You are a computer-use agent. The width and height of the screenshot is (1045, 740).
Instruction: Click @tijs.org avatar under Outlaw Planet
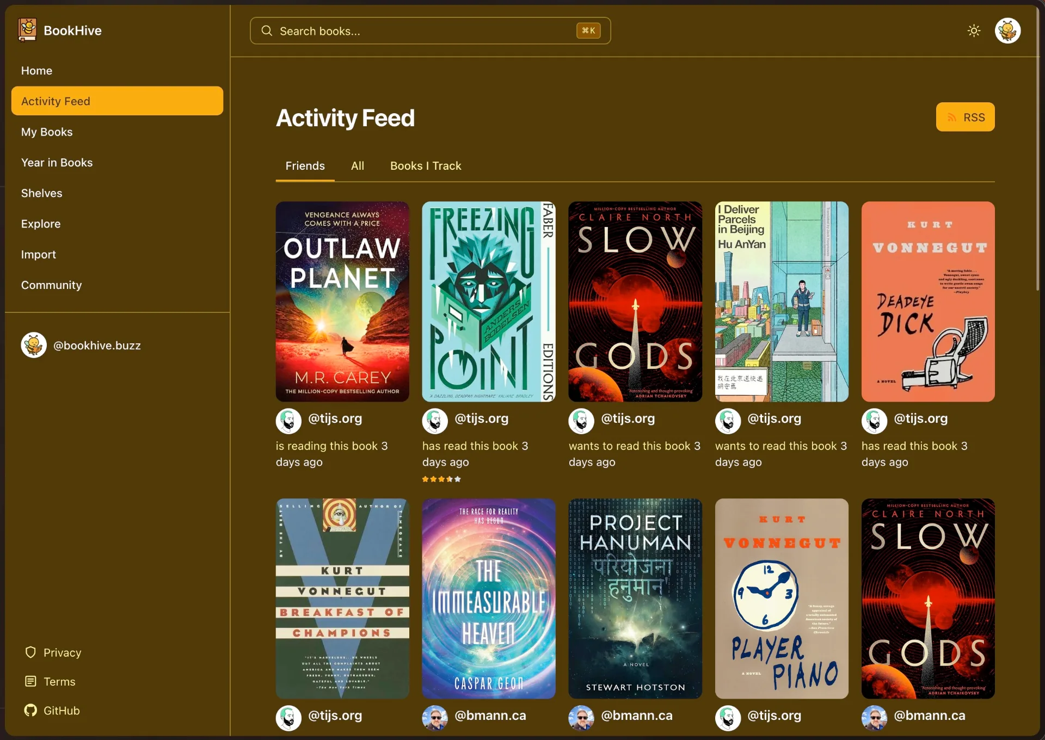click(x=288, y=421)
